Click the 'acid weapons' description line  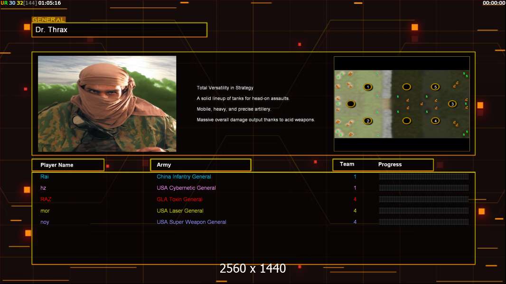[255, 120]
